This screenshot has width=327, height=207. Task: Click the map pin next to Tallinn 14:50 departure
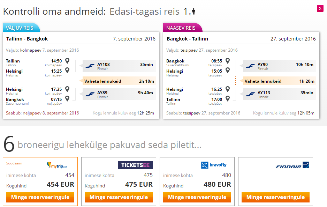[x=67, y=61]
